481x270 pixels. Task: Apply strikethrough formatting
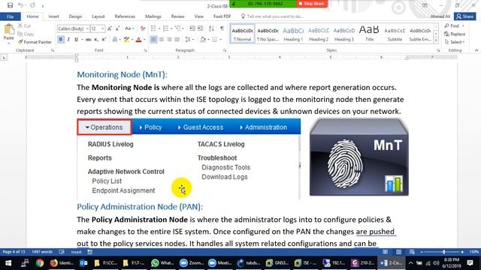coord(89,40)
